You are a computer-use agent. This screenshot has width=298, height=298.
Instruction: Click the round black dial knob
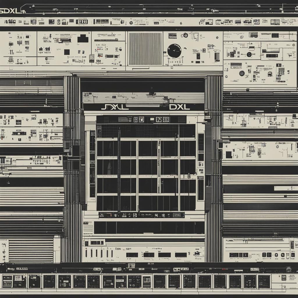[x=174, y=51]
